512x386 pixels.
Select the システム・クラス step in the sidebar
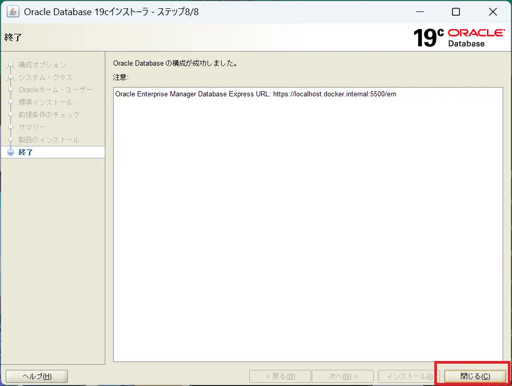[45, 77]
